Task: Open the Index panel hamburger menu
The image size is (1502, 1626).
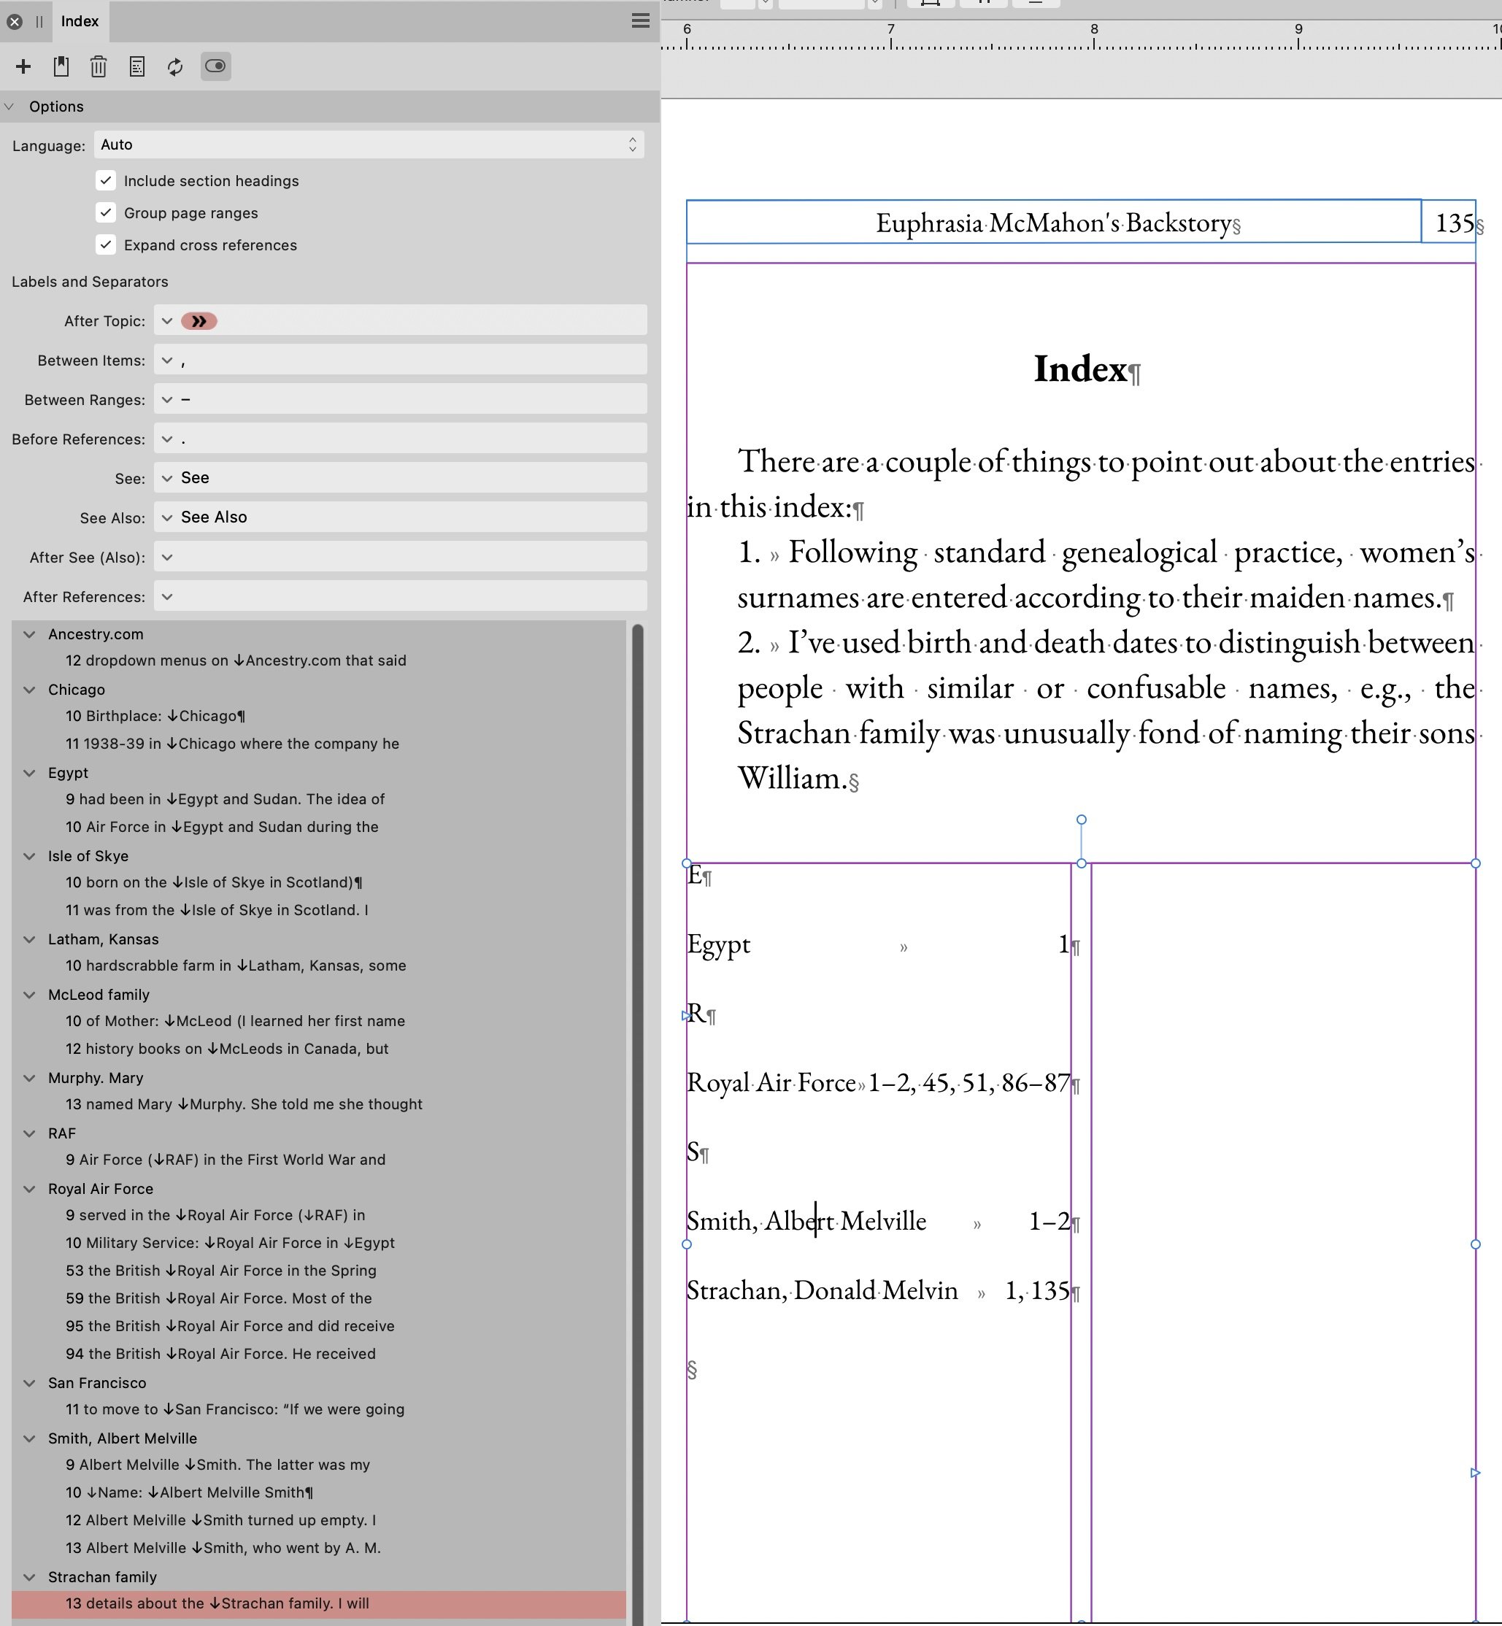Action: click(641, 21)
